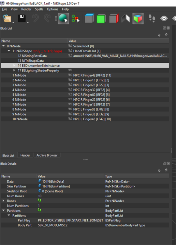This screenshot has height=245, width=176.
Task: Open the Help menu
Action: coord(65,9)
